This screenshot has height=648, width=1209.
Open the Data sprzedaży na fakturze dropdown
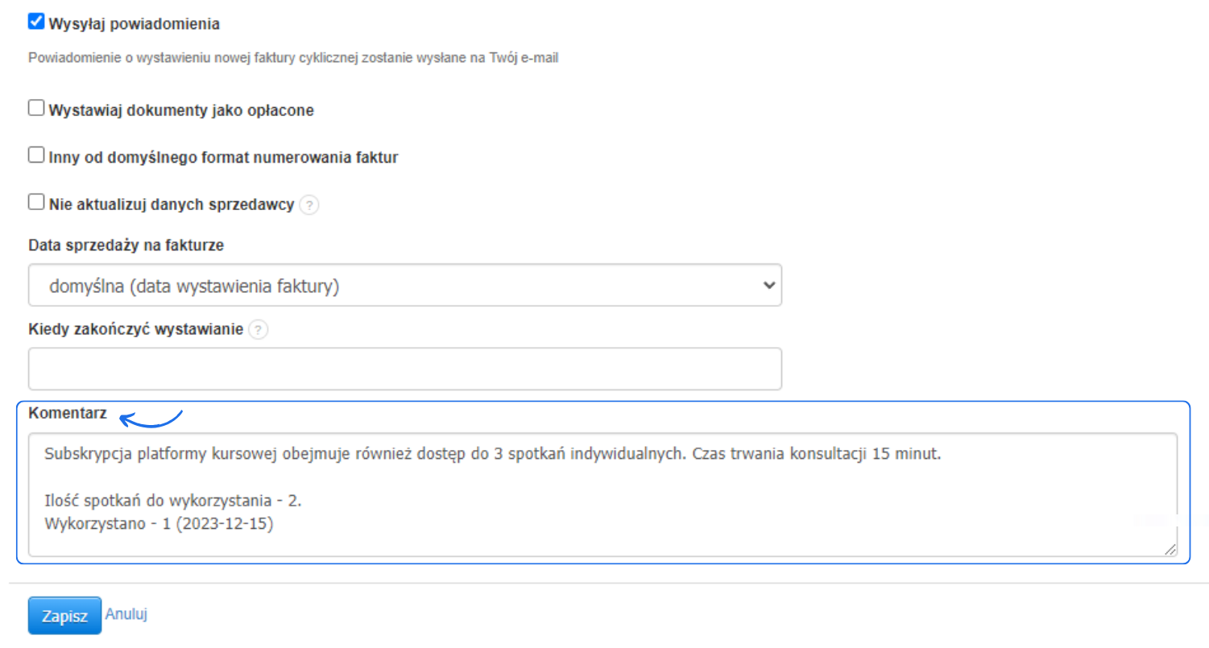click(404, 285)
